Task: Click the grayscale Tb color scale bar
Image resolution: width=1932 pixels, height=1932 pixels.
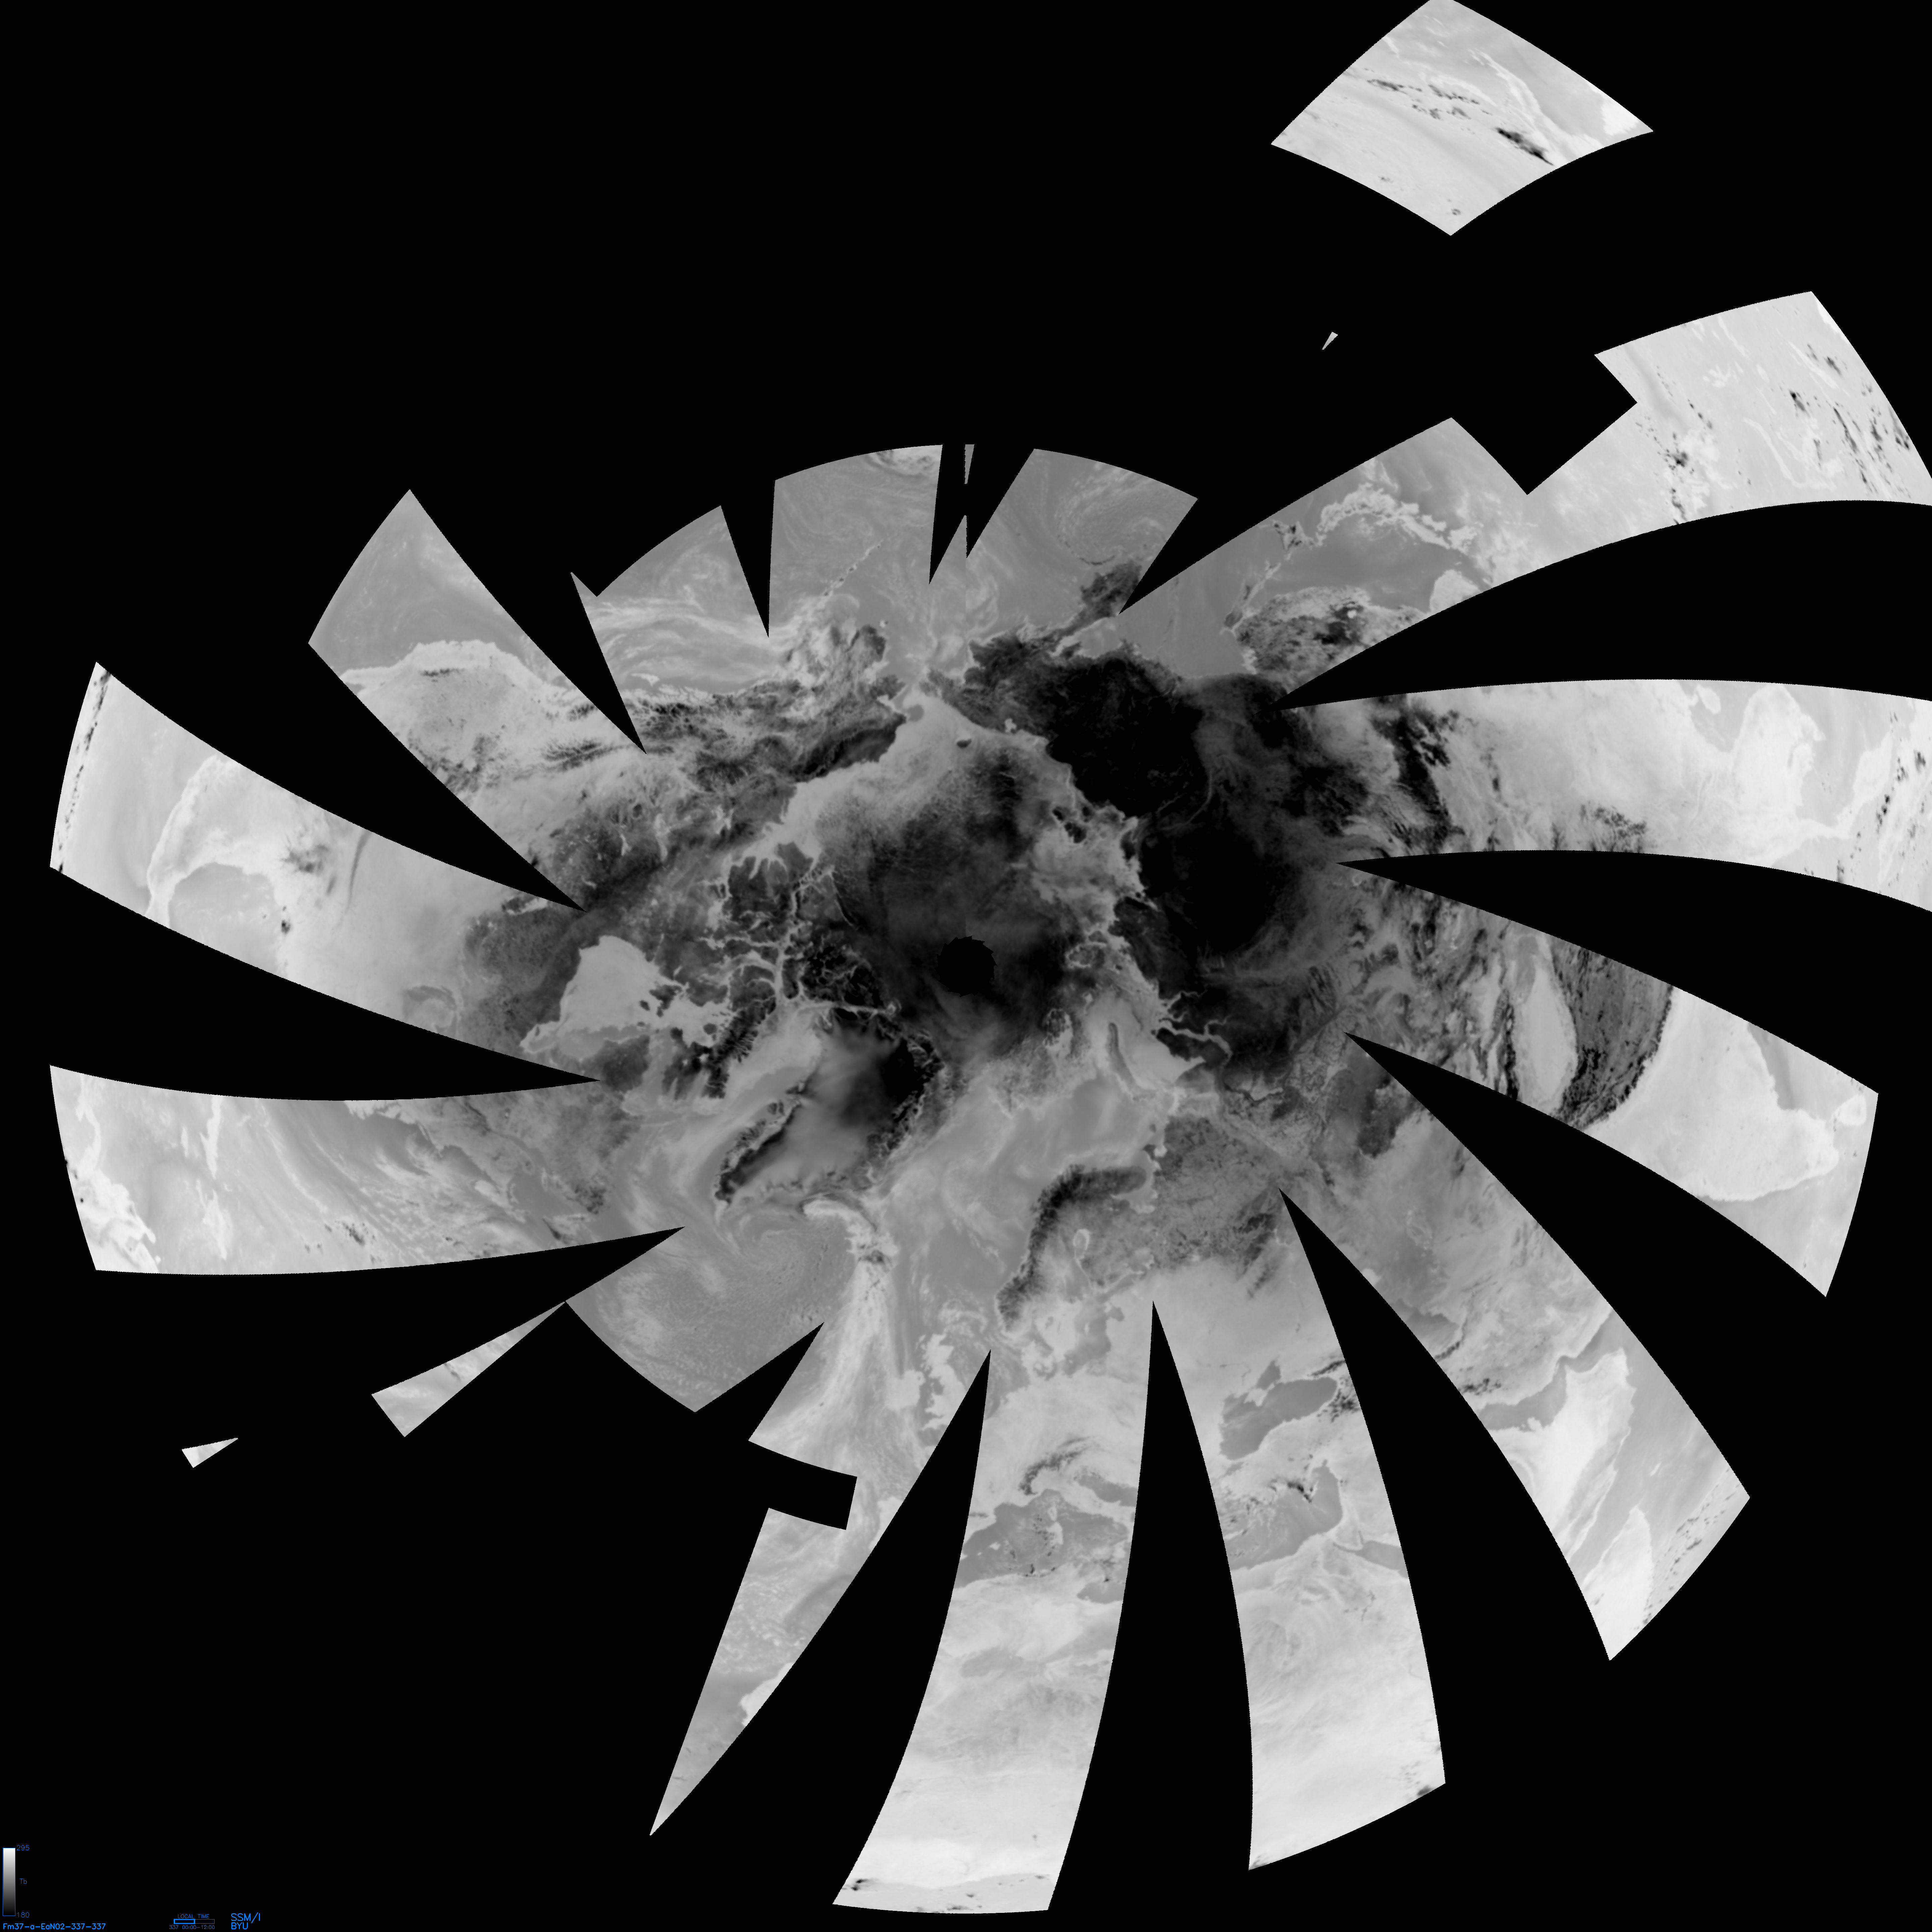Action: coord(9,1882)
